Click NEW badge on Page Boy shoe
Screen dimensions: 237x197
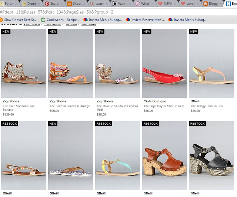coord(147,31)
